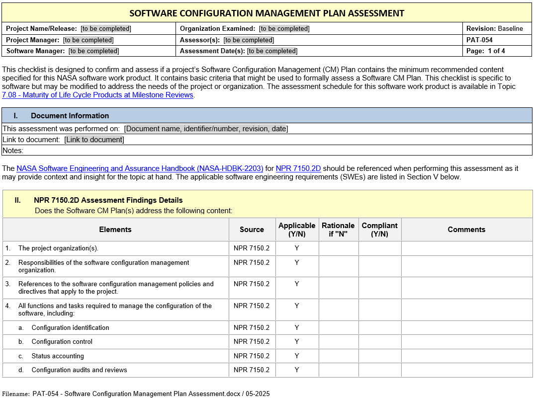Viewport: 535px width, 399px height.
Task: Select the Organization Examined placeholder field
Action: pos(284,29)
